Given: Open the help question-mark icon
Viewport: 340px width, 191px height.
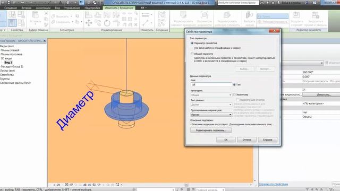Looking at the screenshot, I should coord(314,3).
